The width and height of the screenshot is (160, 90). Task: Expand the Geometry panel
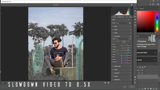click(113, 73)
